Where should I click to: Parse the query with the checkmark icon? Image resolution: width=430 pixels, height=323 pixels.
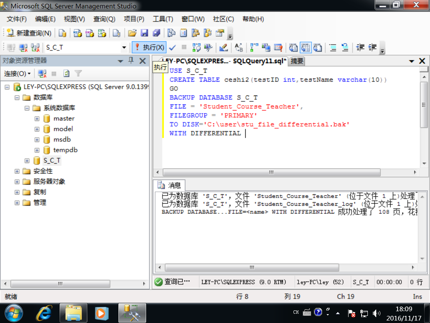(172, 48)
